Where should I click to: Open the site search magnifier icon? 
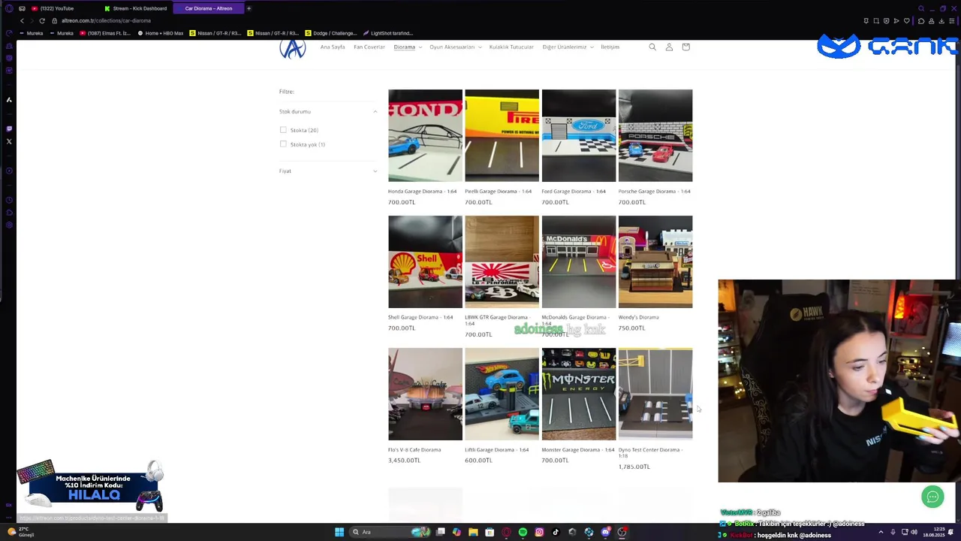coord(652,47)
